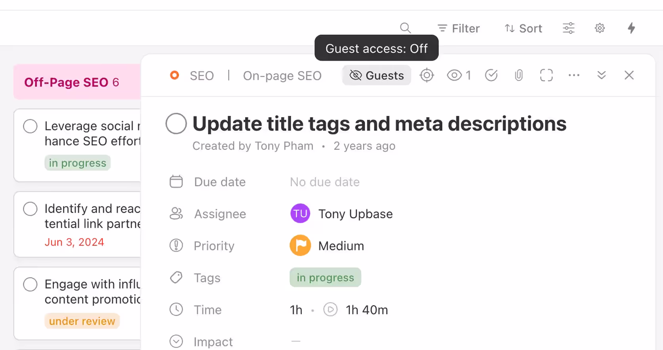Click the lightning bolt automation icon
Image resolution: width=663 pixels, height=350 pixels.
[x=631, y=28]
